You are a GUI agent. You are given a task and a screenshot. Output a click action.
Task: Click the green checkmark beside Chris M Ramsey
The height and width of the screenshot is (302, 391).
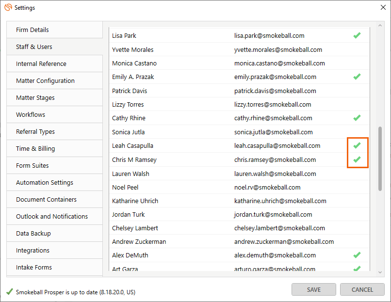point(357,159)
